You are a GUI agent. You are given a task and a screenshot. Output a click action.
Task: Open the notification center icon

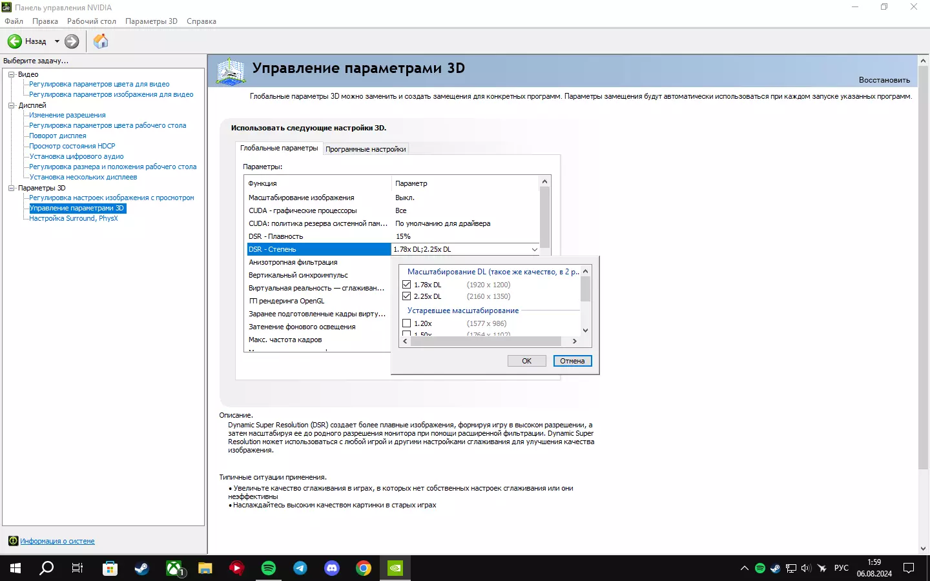pos(909,568)
